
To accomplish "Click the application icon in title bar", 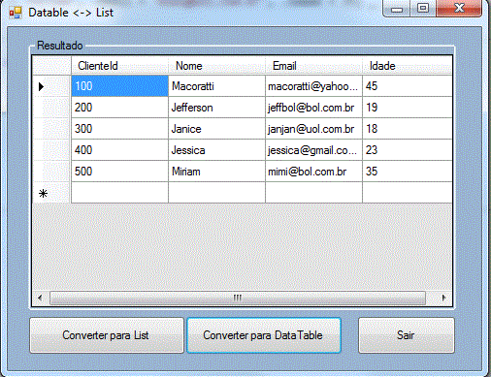I will tap(16, 13).
